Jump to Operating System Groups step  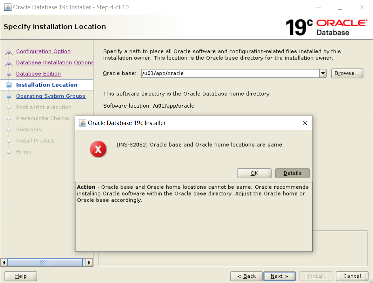pyautogui.click(x=51, y=96)
